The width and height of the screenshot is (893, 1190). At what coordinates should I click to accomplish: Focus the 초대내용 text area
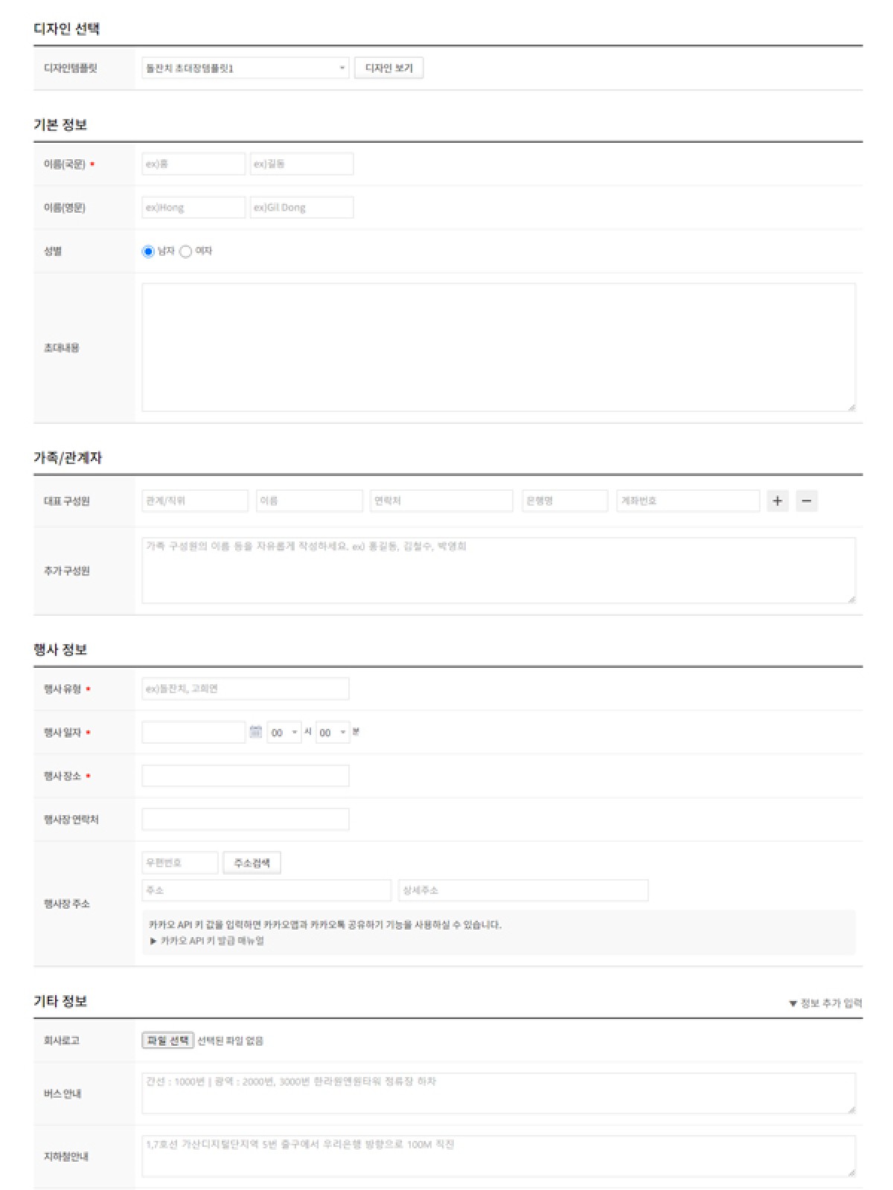click(498, 347)
